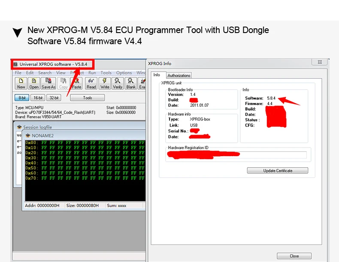
Task: Click the Erase toolbar icon
Action: click(x=142, y=83)
